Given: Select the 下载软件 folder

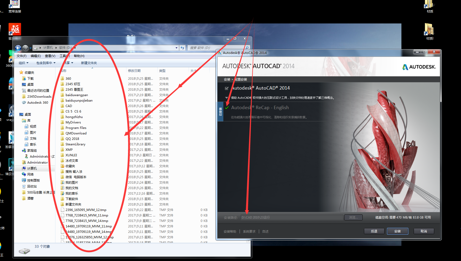Looking at the screenshot, I should click(x=72, y=199).
